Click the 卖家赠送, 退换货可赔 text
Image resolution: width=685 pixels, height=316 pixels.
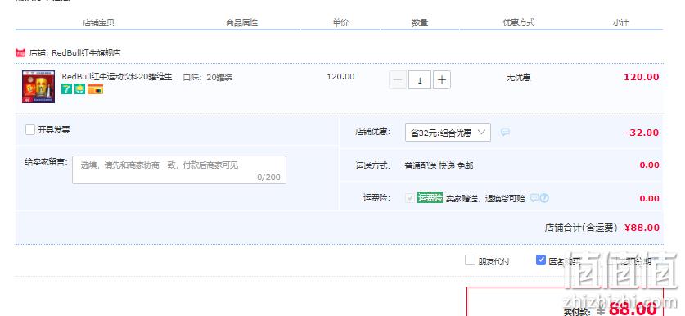485,198
